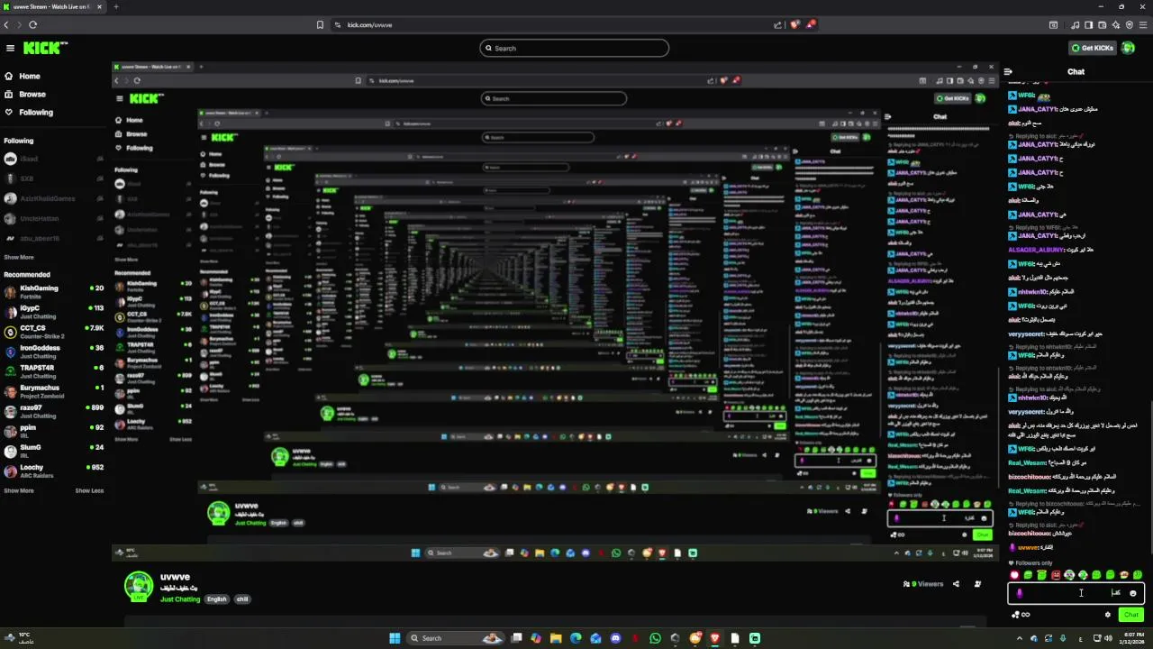The width and height of the screenshot is (1153, 649).
Task: Click the share icon in address bar
Action: [x=778, y=25]
